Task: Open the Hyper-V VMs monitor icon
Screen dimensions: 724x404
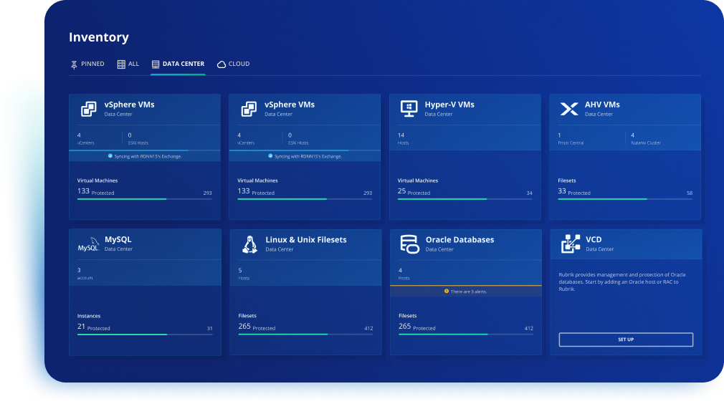Action: point(409,108)
